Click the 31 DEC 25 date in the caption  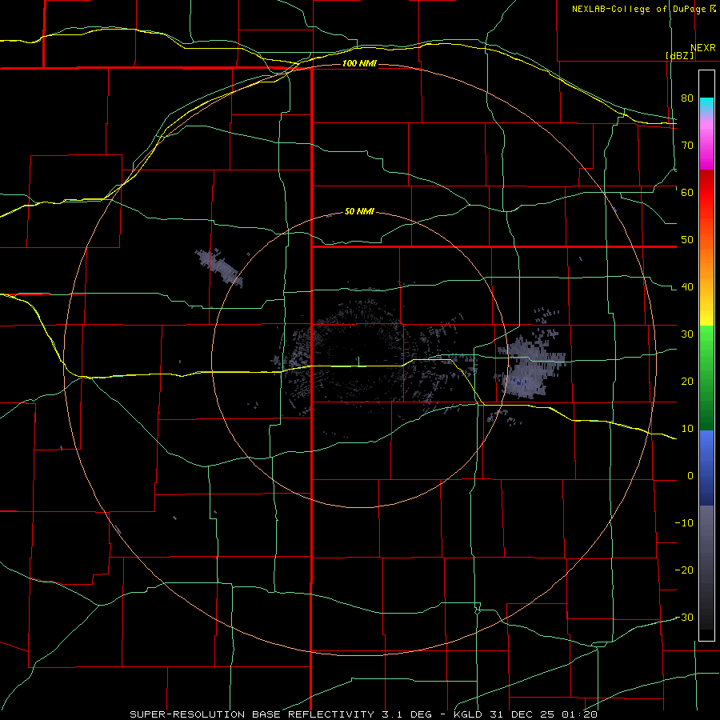(522, 714)
